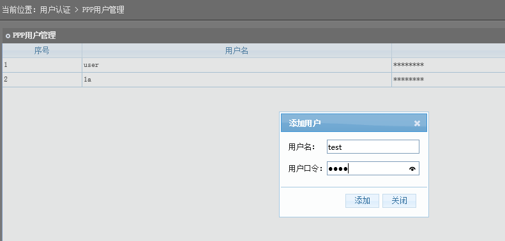
Task: Sort by the 用户名 column header
Action: pos(236,50)
